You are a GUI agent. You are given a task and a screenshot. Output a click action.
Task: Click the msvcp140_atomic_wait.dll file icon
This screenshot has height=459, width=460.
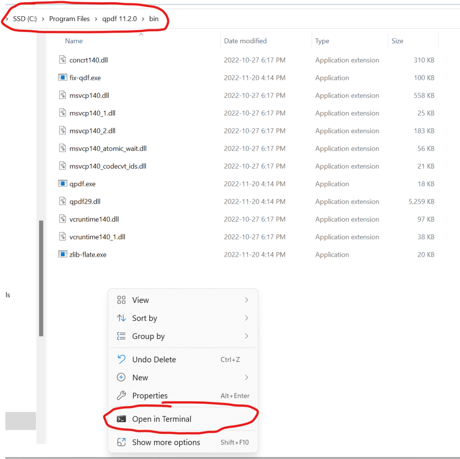[x=62, y=148]
